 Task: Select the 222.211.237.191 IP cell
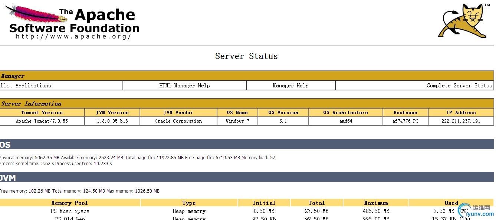[461, 121]
